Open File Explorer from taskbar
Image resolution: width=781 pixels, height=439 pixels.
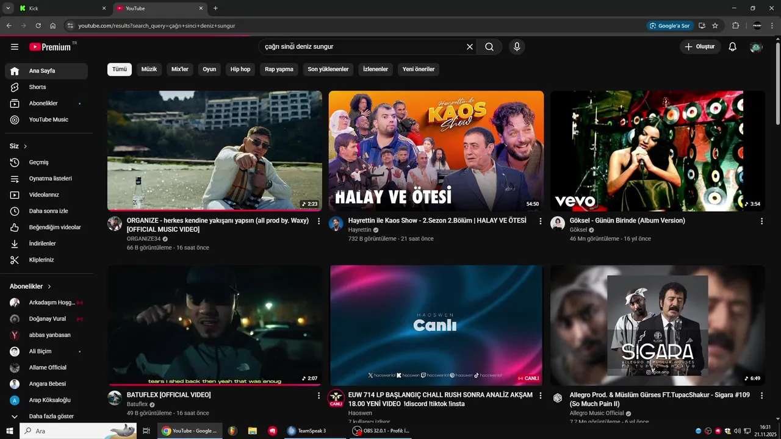coord(253,431)
